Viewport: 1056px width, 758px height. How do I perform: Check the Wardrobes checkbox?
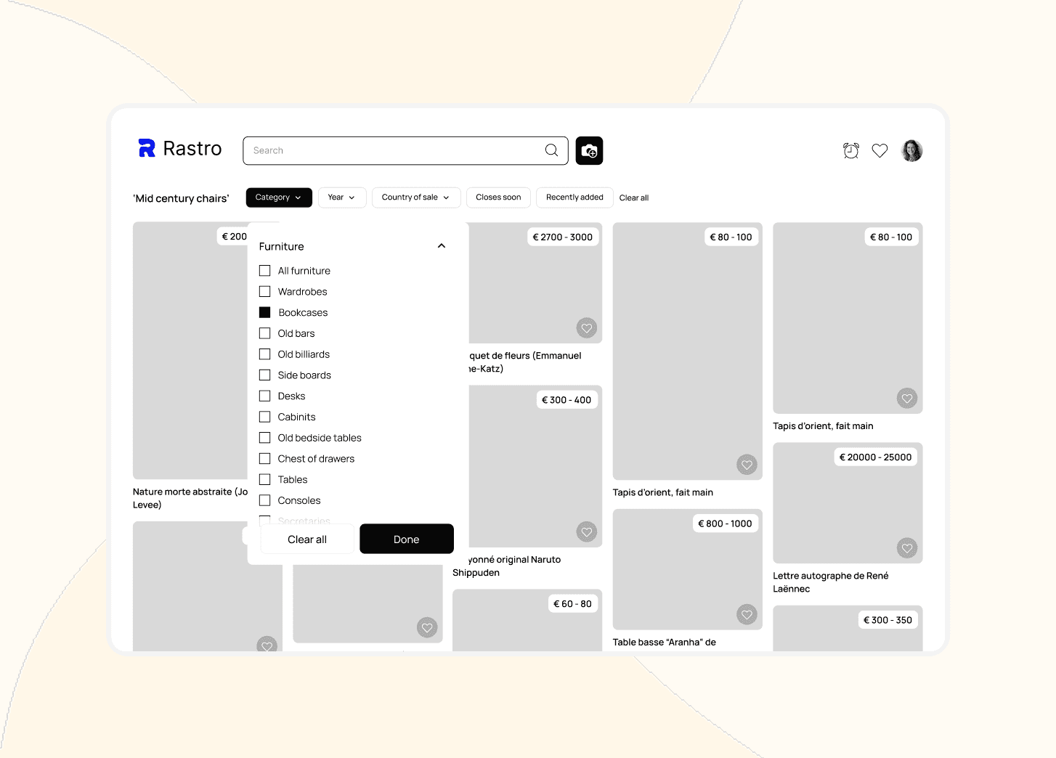click(265, 292)
